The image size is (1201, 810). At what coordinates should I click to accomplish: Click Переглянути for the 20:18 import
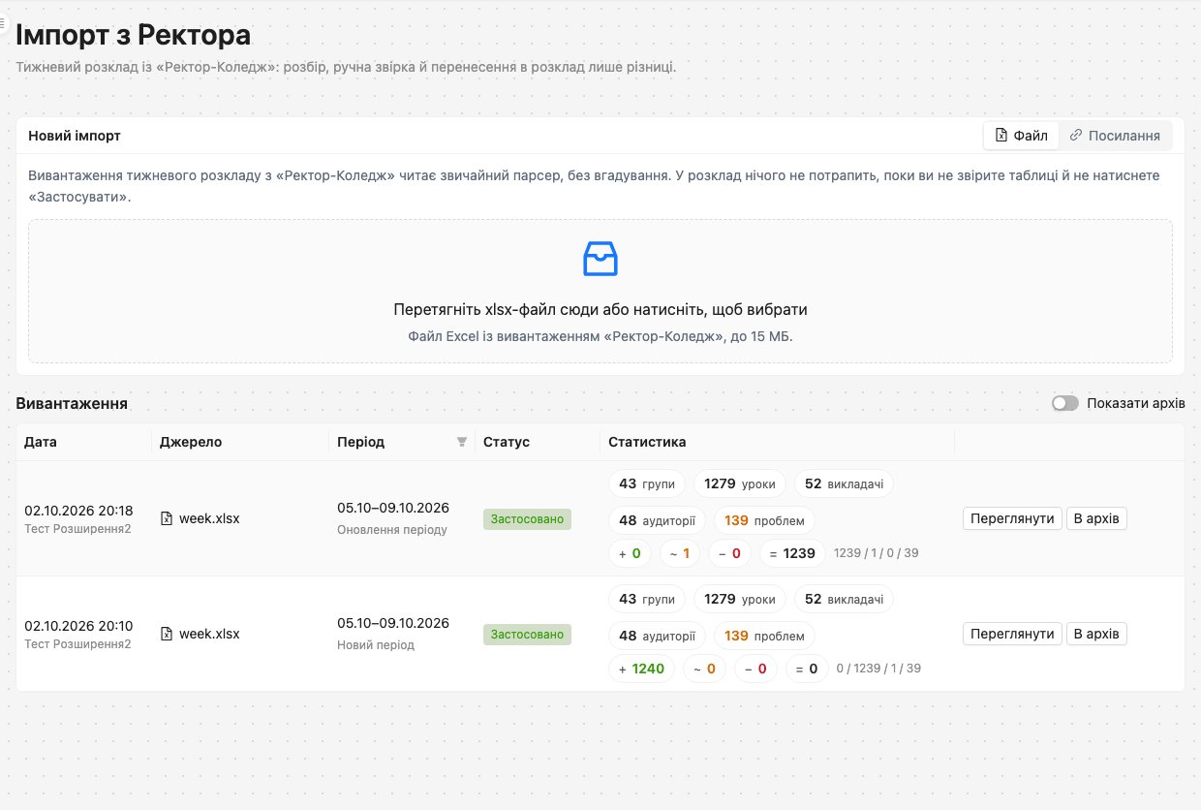click(x=1012, y=518)
